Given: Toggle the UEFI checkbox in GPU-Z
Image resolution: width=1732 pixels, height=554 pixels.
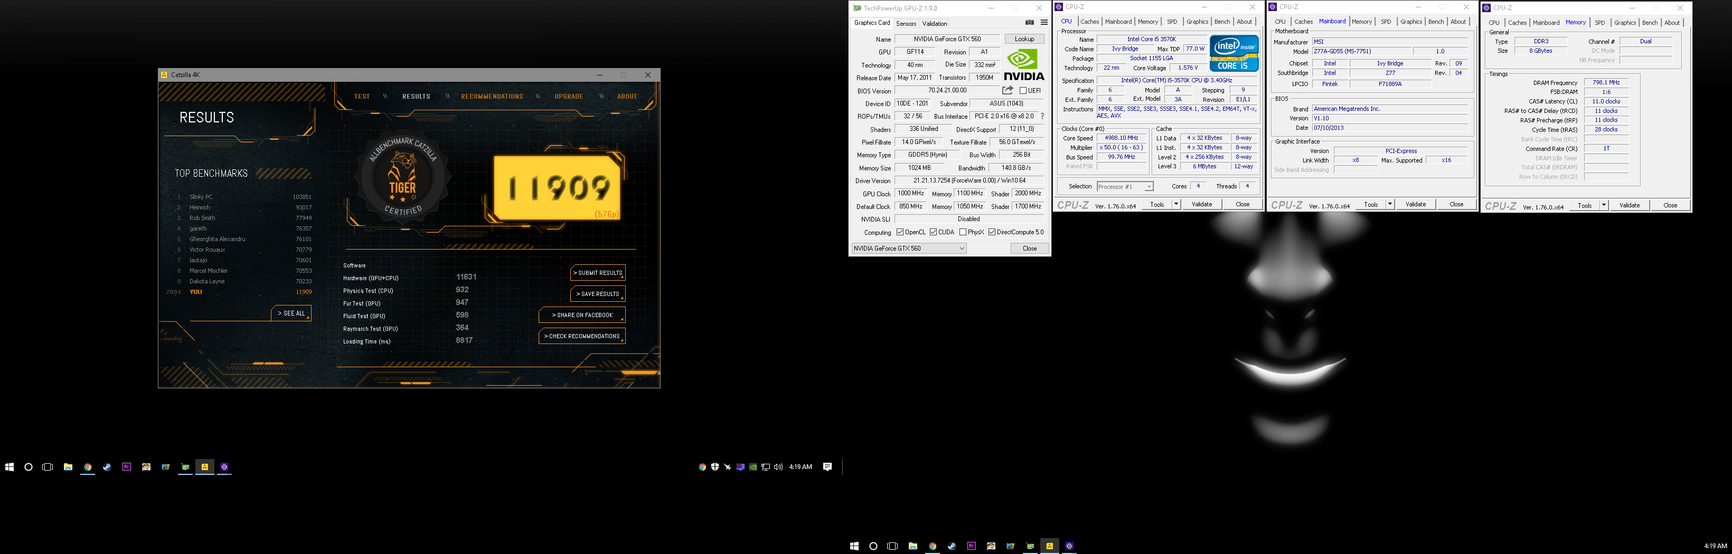Looking at the screenshot, I should [1023, 91].
